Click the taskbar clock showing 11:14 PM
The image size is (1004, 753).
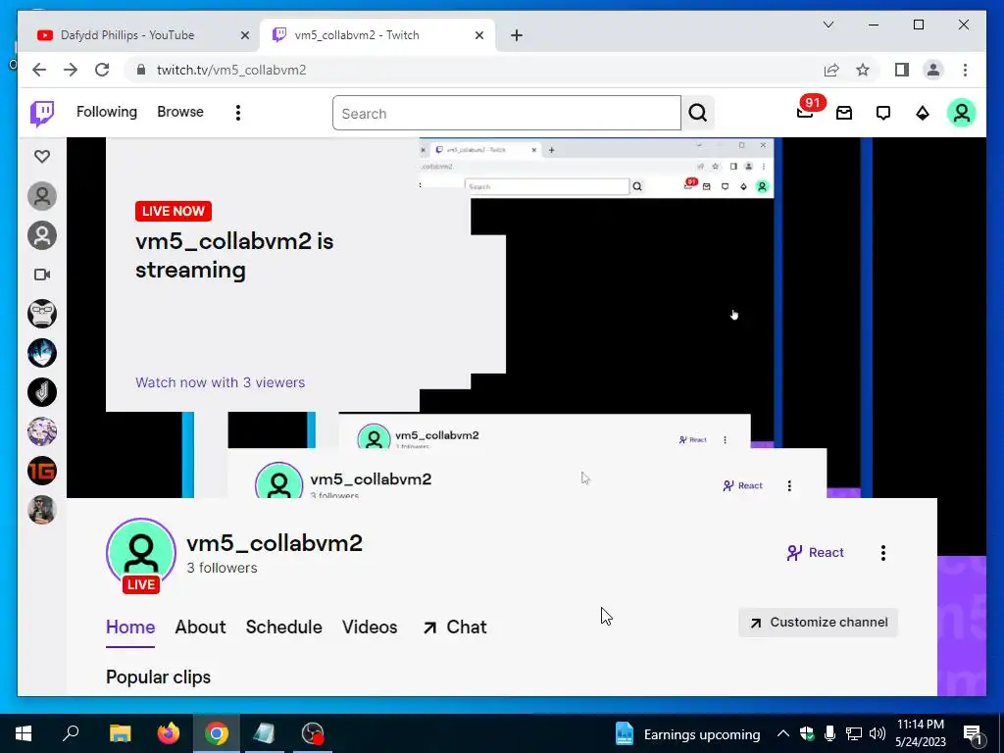pyautogui.click(x=920, y=733)
